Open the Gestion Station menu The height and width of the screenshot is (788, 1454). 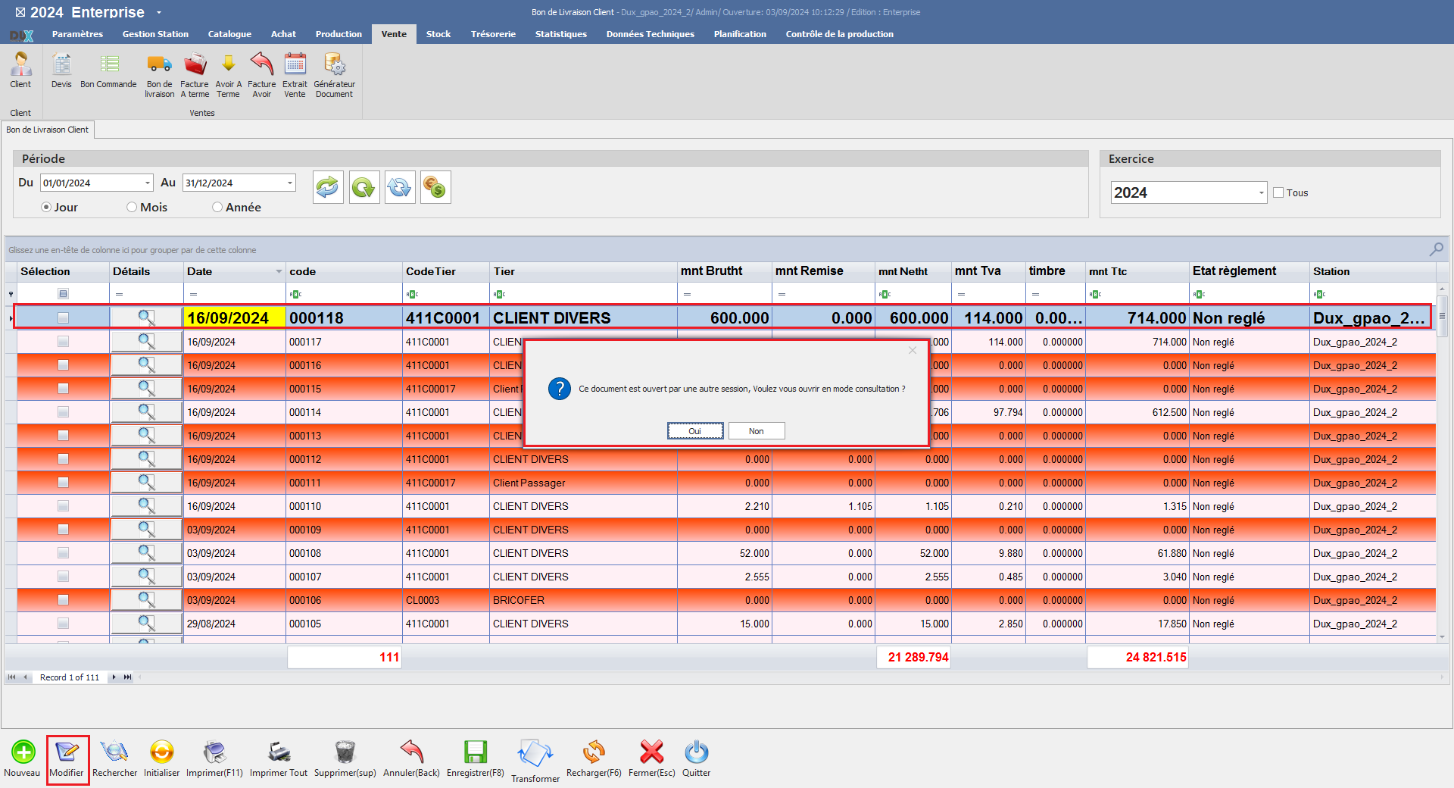pos(155,34)
